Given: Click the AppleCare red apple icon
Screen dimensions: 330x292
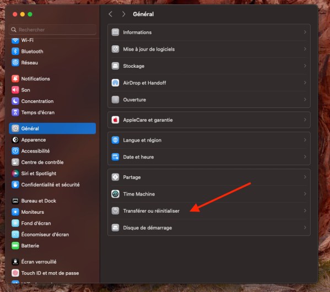Looking at the screenshot, I should point(115,120).
